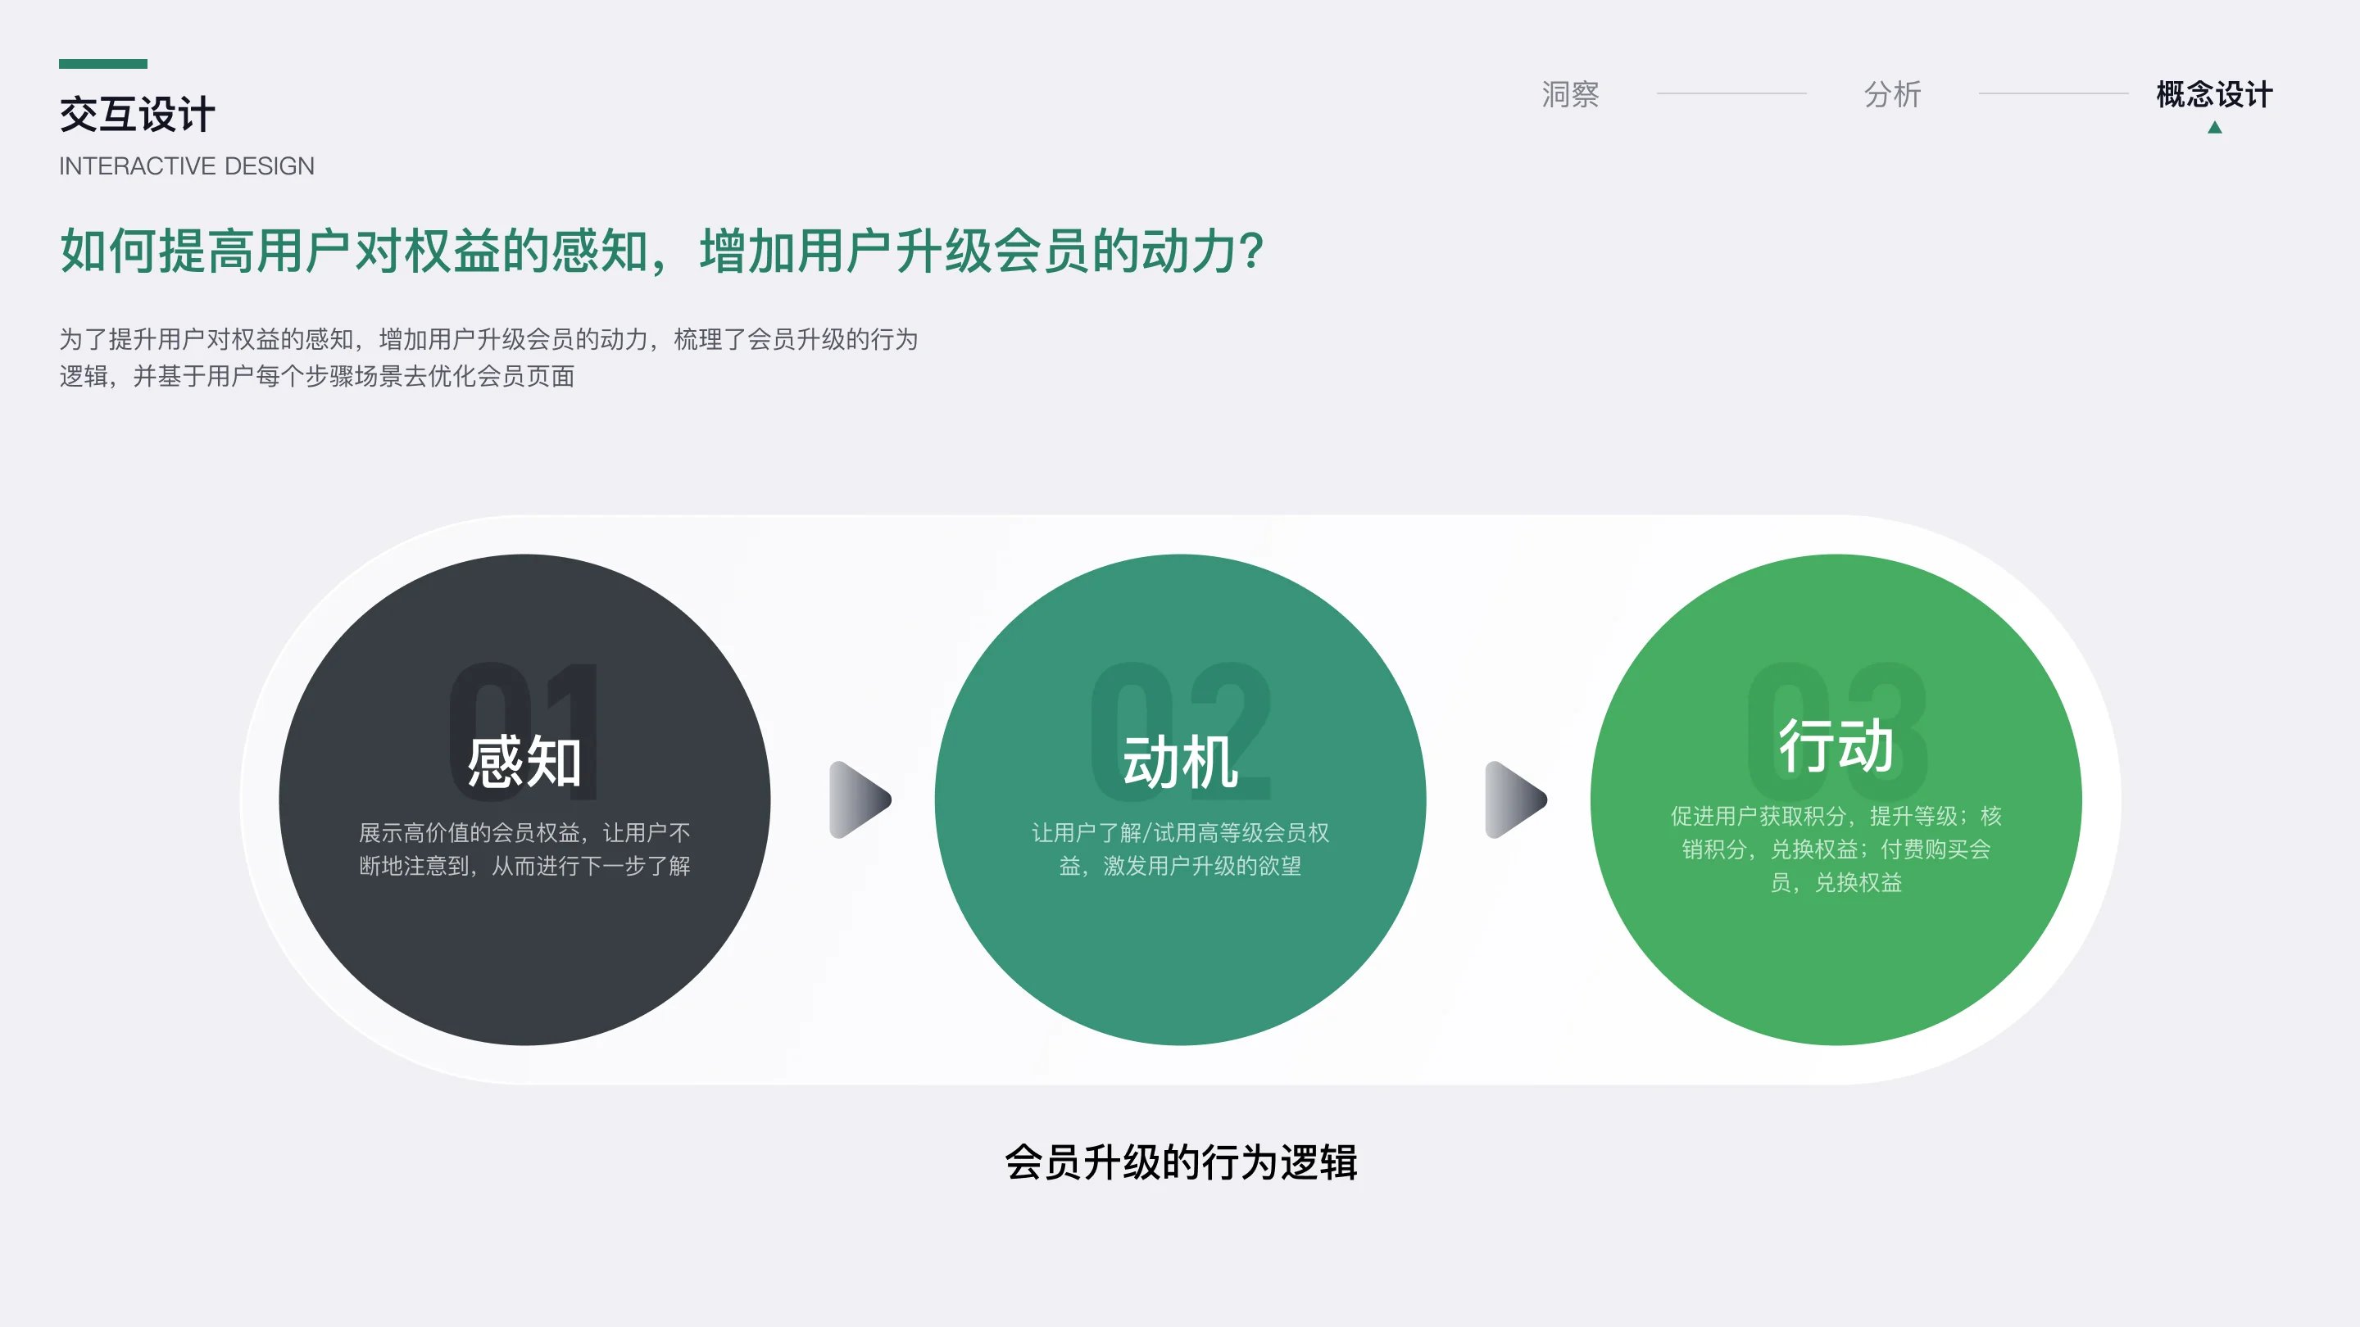The height and width of the screenshot is (1327, 2360).
Task: Click the 感知 heading in the dark circle
Action: [x=524, y=762]
